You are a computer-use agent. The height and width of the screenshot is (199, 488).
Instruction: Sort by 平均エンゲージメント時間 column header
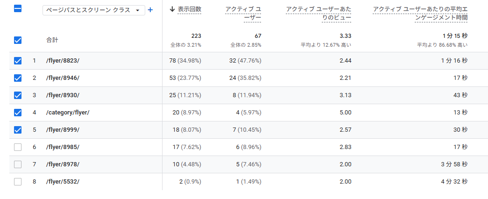pyautogui.click(x=420, y=14)
